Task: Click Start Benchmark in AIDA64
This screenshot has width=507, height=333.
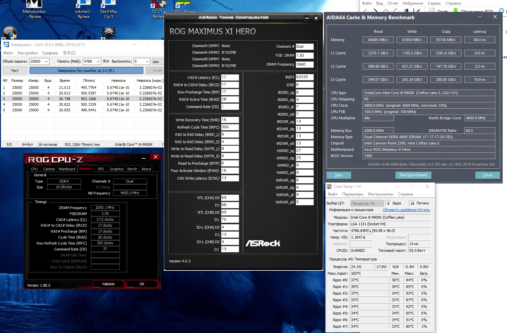Action: click(x=413, y=175)
